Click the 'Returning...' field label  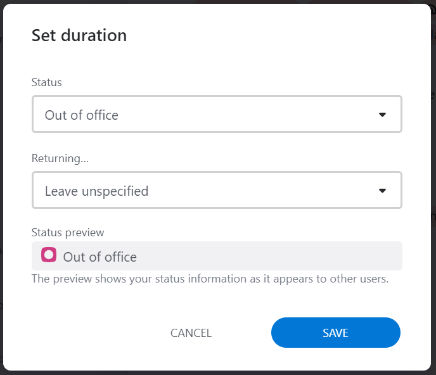tap(60, 158)
